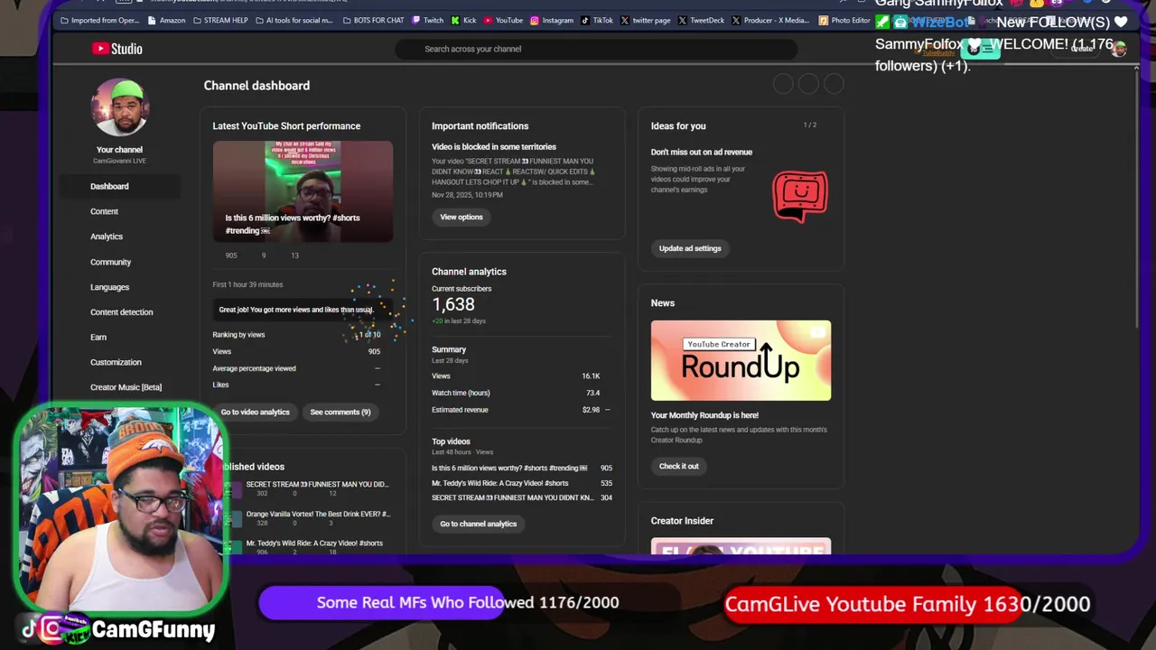Click Go to video analytics button

256,412
